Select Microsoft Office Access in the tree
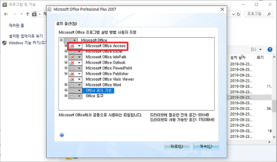Screen dimensions: 277x162 pyautogui.click(x=105, y=46)
